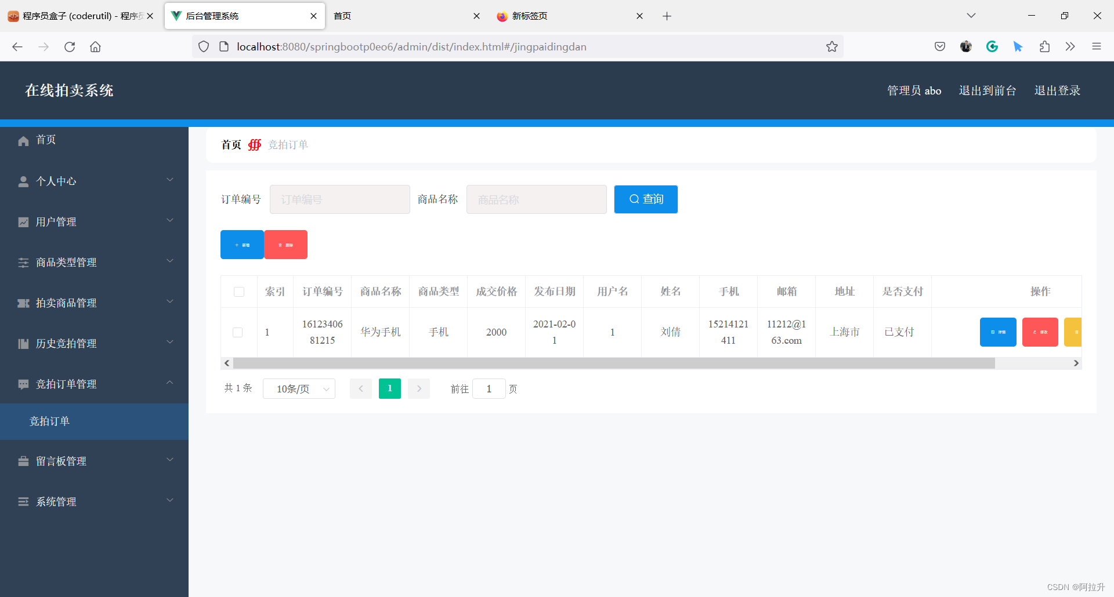The width and height of the screenshot is (1114, 597).
Task: Click 退出登录 to log out
Action: coord(1057,90)
